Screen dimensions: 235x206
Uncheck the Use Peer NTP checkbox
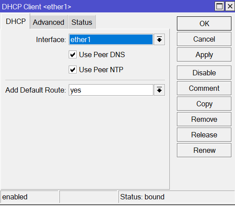[73, 70]
